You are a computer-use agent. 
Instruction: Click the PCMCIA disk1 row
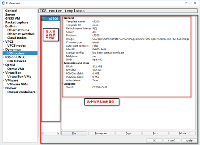point(83,77)
